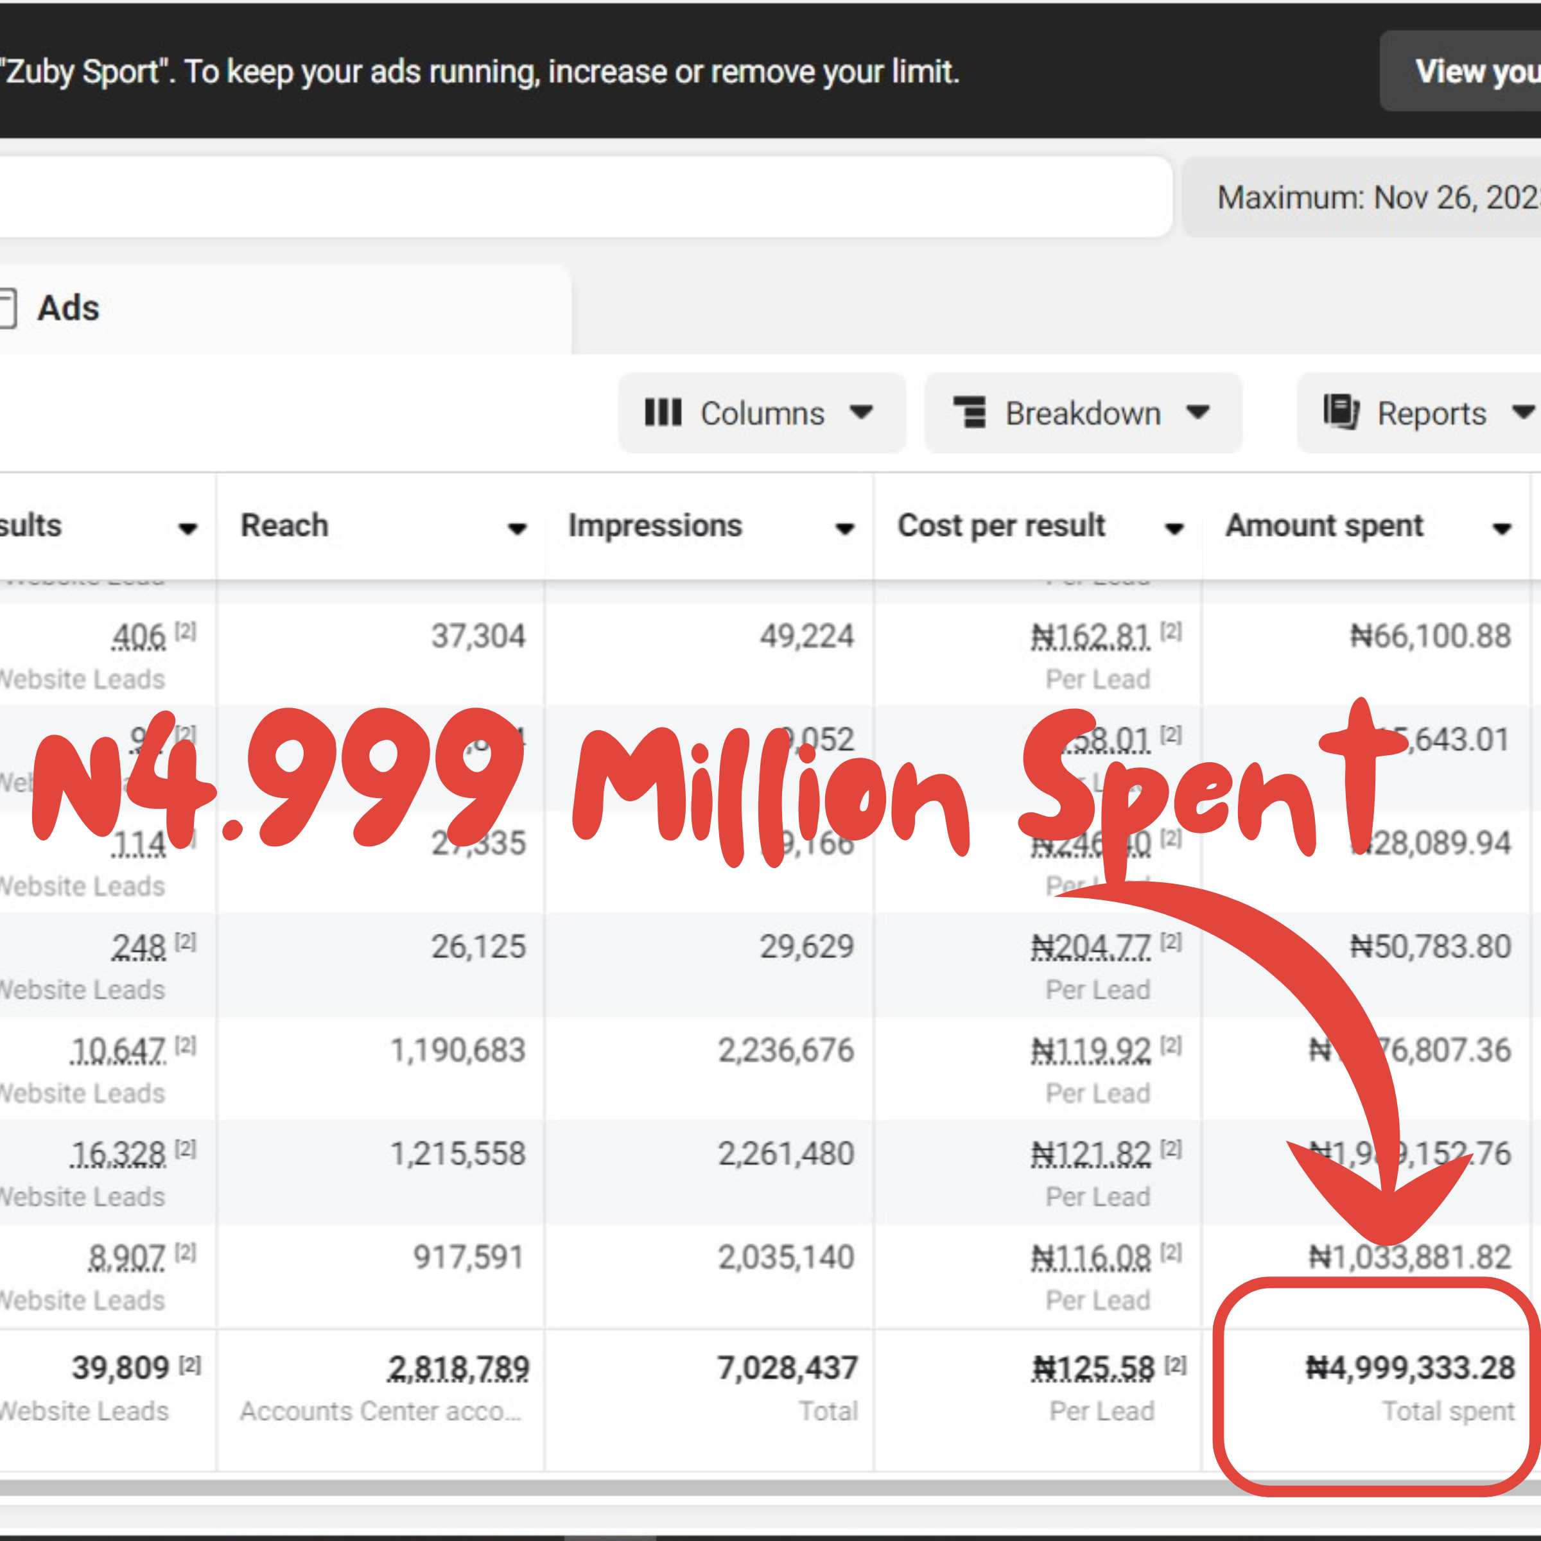Image resolution: width=1541 pixels, height=1541 pixels.
Task: Expand the Reports dropdown arrow
Action: [1522, 412]
